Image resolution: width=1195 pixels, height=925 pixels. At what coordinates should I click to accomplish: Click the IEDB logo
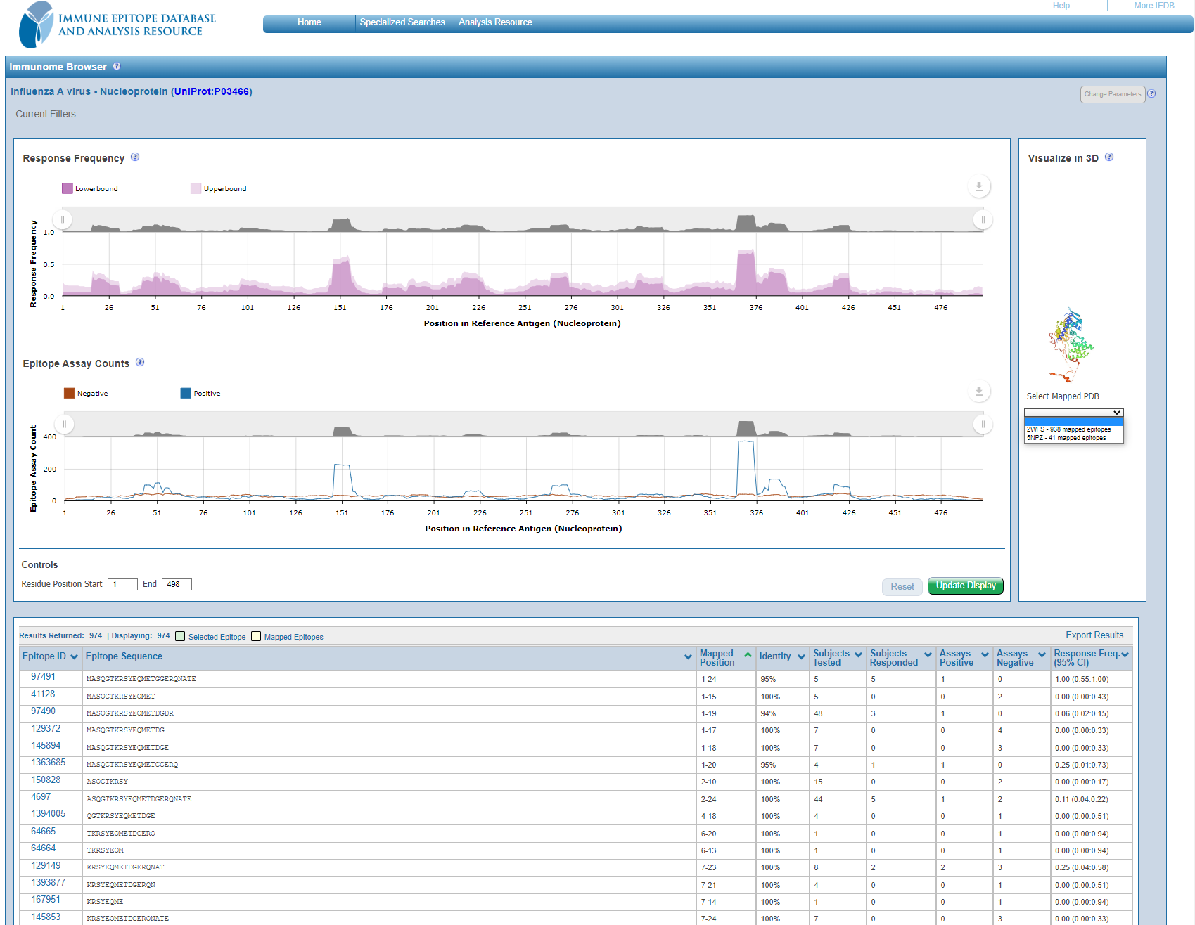click(x=117, y=25)
